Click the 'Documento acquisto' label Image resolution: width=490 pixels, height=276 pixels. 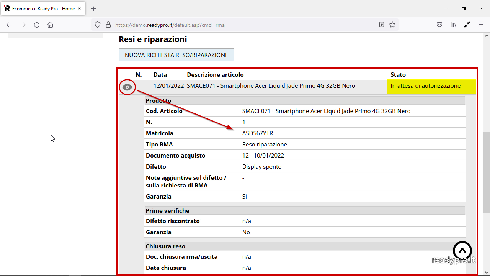point(176,156)
